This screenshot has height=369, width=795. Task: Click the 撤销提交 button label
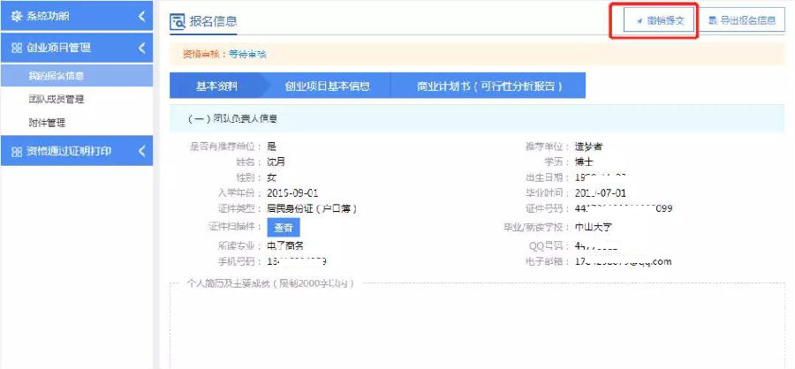click(664, 20)
